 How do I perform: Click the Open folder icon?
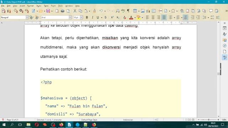point(41,11)
